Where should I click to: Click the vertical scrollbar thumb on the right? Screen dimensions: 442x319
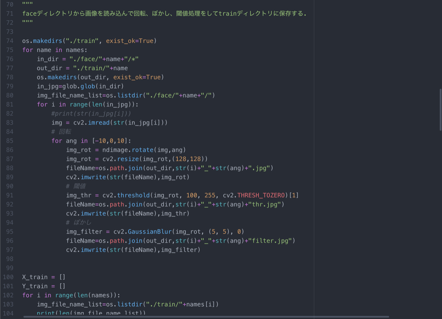[440, 110]
